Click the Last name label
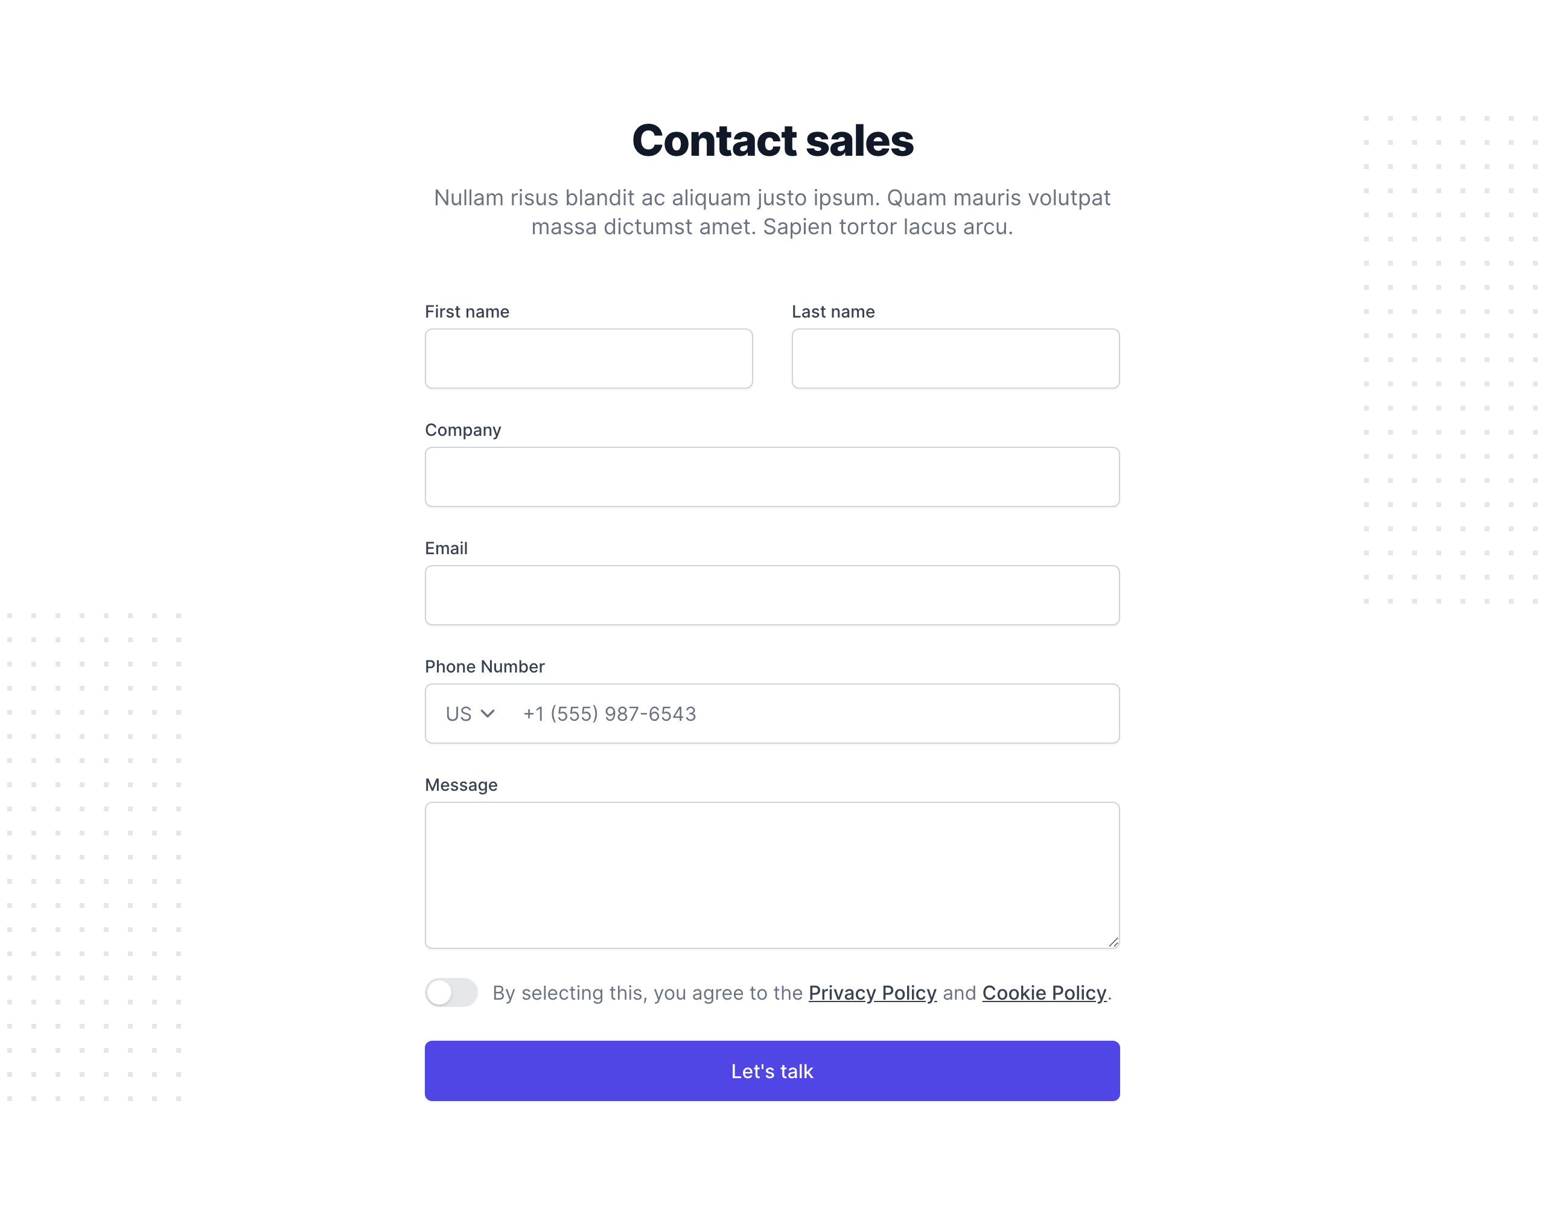 pos(833,311)
